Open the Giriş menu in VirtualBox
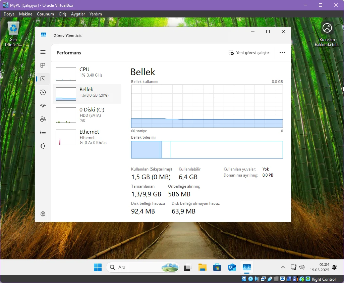Viewport: 344px width, 283px height. pos(62,14)
